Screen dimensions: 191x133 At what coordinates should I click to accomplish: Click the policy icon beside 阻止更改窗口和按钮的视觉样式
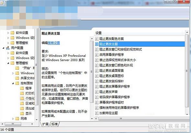tap(97, 49)
